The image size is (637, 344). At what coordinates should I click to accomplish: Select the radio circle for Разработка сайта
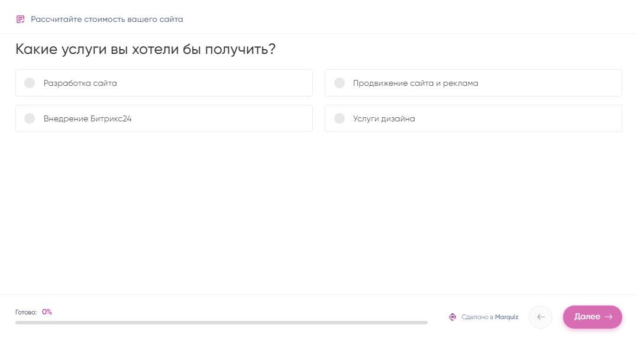tap(30, 83)
